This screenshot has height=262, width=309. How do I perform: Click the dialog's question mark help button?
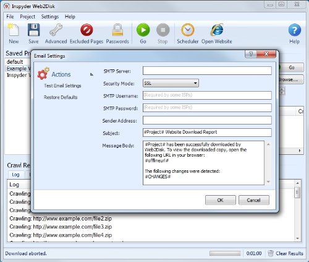[251, 54]
